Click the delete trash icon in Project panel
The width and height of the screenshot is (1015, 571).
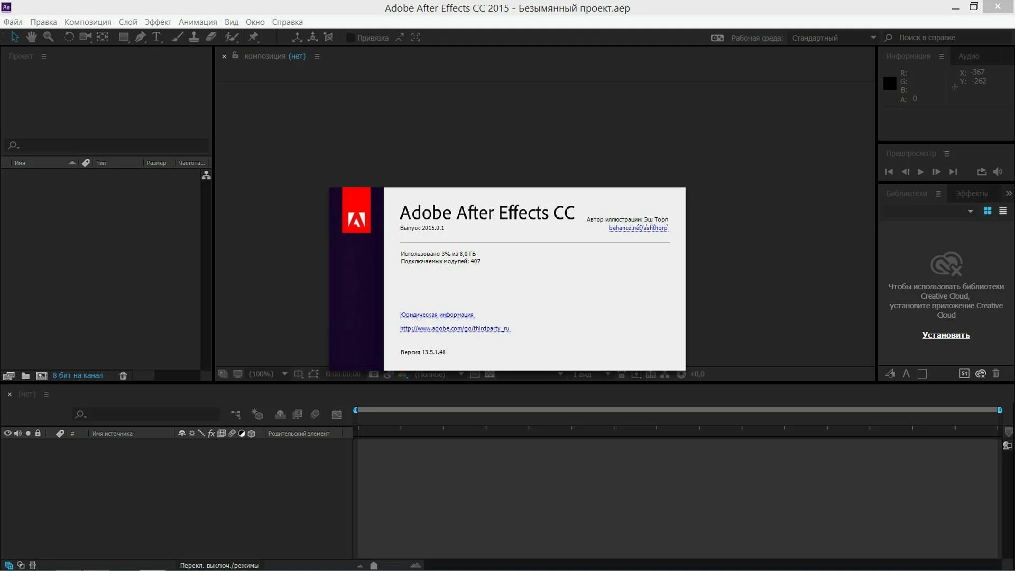pos(123,375)
